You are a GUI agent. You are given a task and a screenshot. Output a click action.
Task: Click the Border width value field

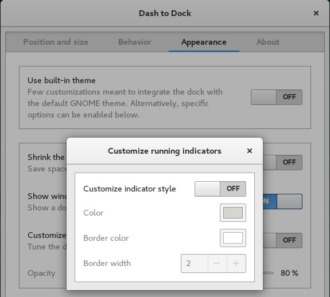point(195,263)
